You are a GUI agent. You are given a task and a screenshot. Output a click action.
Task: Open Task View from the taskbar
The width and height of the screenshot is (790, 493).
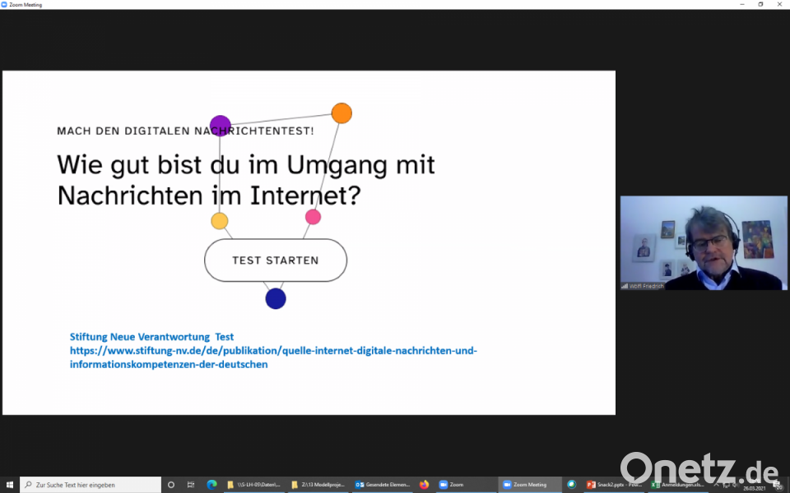[x=191, y=485]
